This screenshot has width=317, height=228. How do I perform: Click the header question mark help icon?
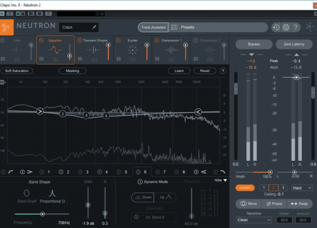click(296, 27)
